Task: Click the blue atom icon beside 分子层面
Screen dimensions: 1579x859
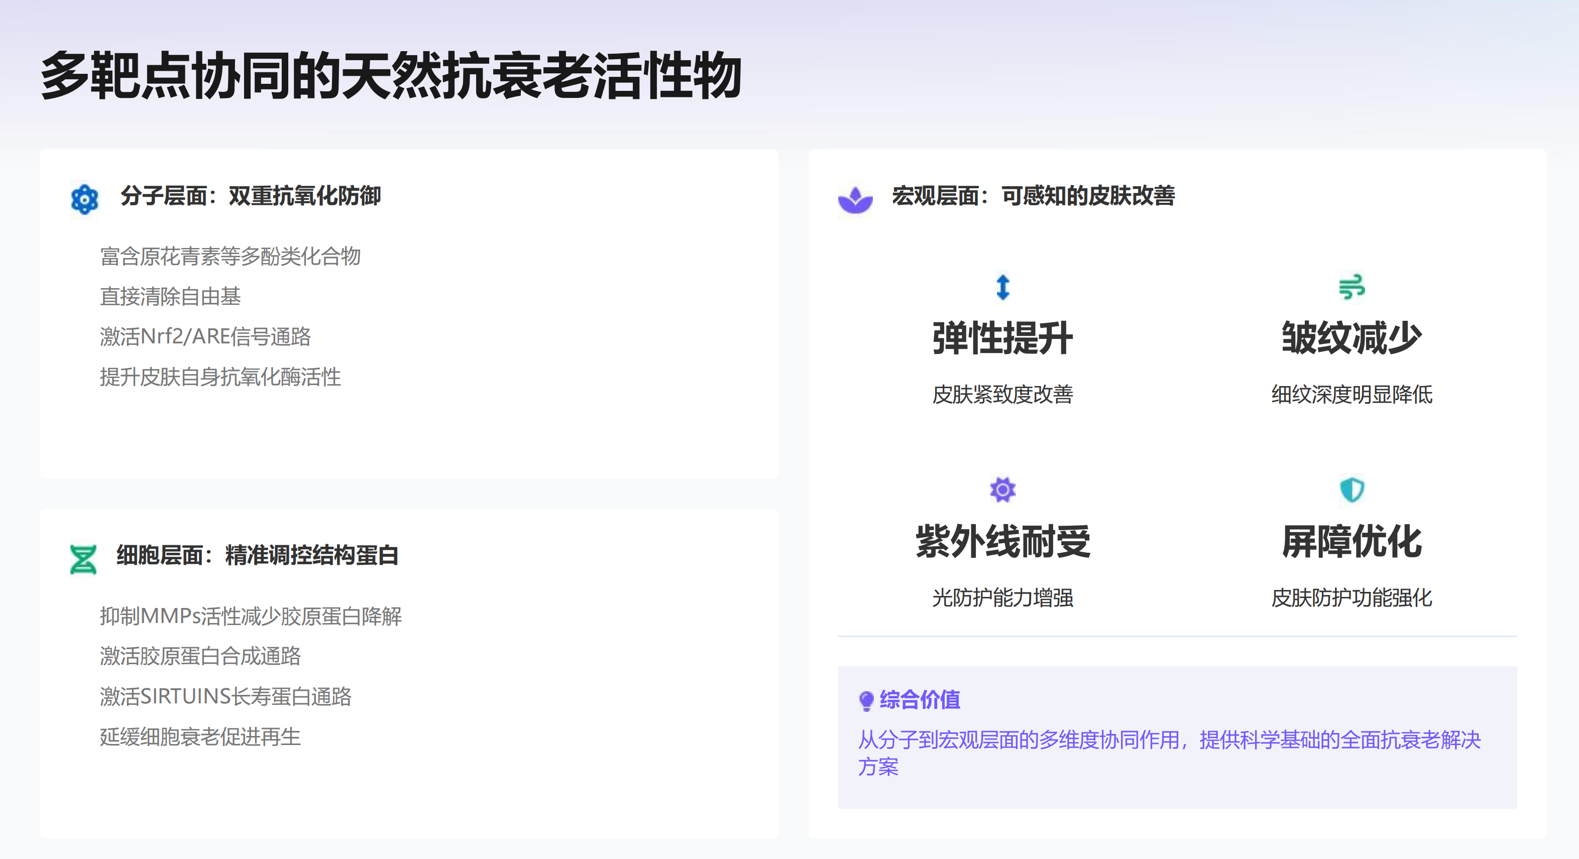Action: 84,199
